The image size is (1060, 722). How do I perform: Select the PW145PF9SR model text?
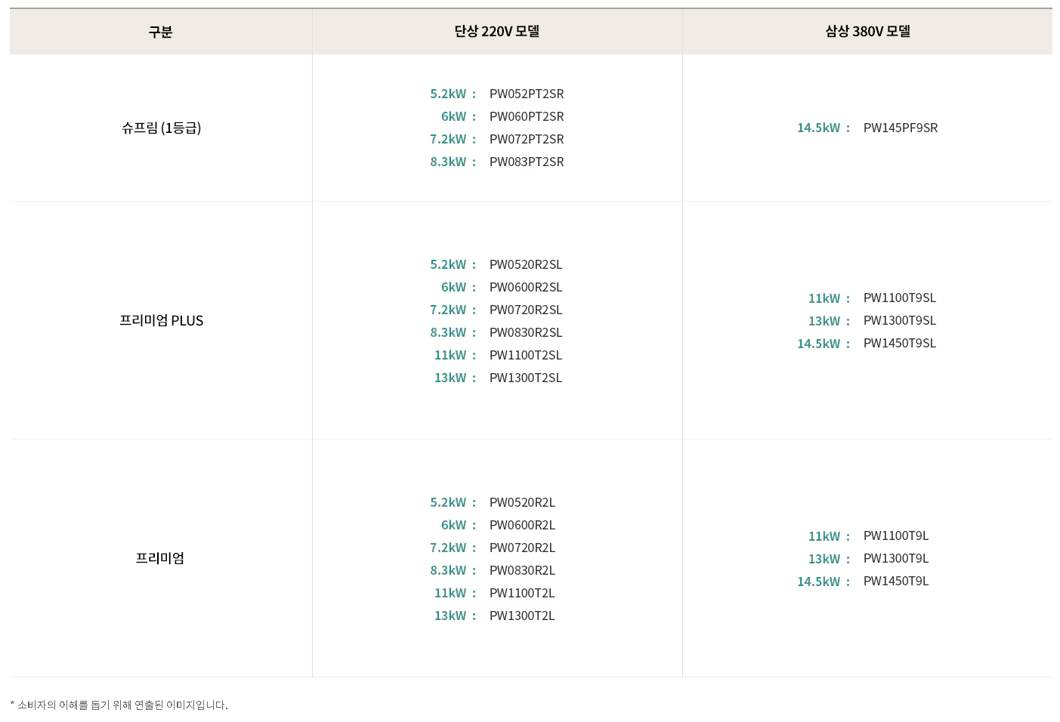pos(900,128)
